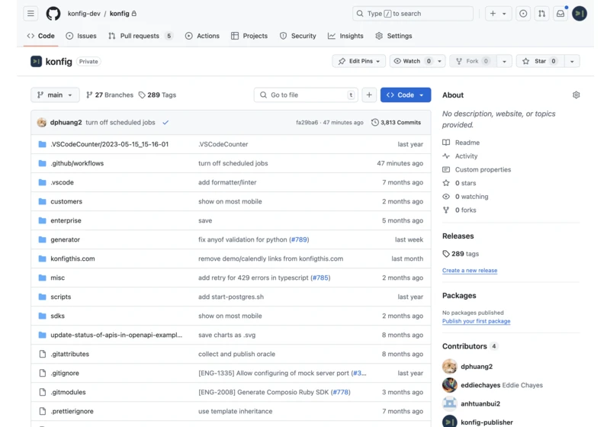Viewport: 610px width, 427px height.
Task: Open the customers folder
Action: click(66, 201)
